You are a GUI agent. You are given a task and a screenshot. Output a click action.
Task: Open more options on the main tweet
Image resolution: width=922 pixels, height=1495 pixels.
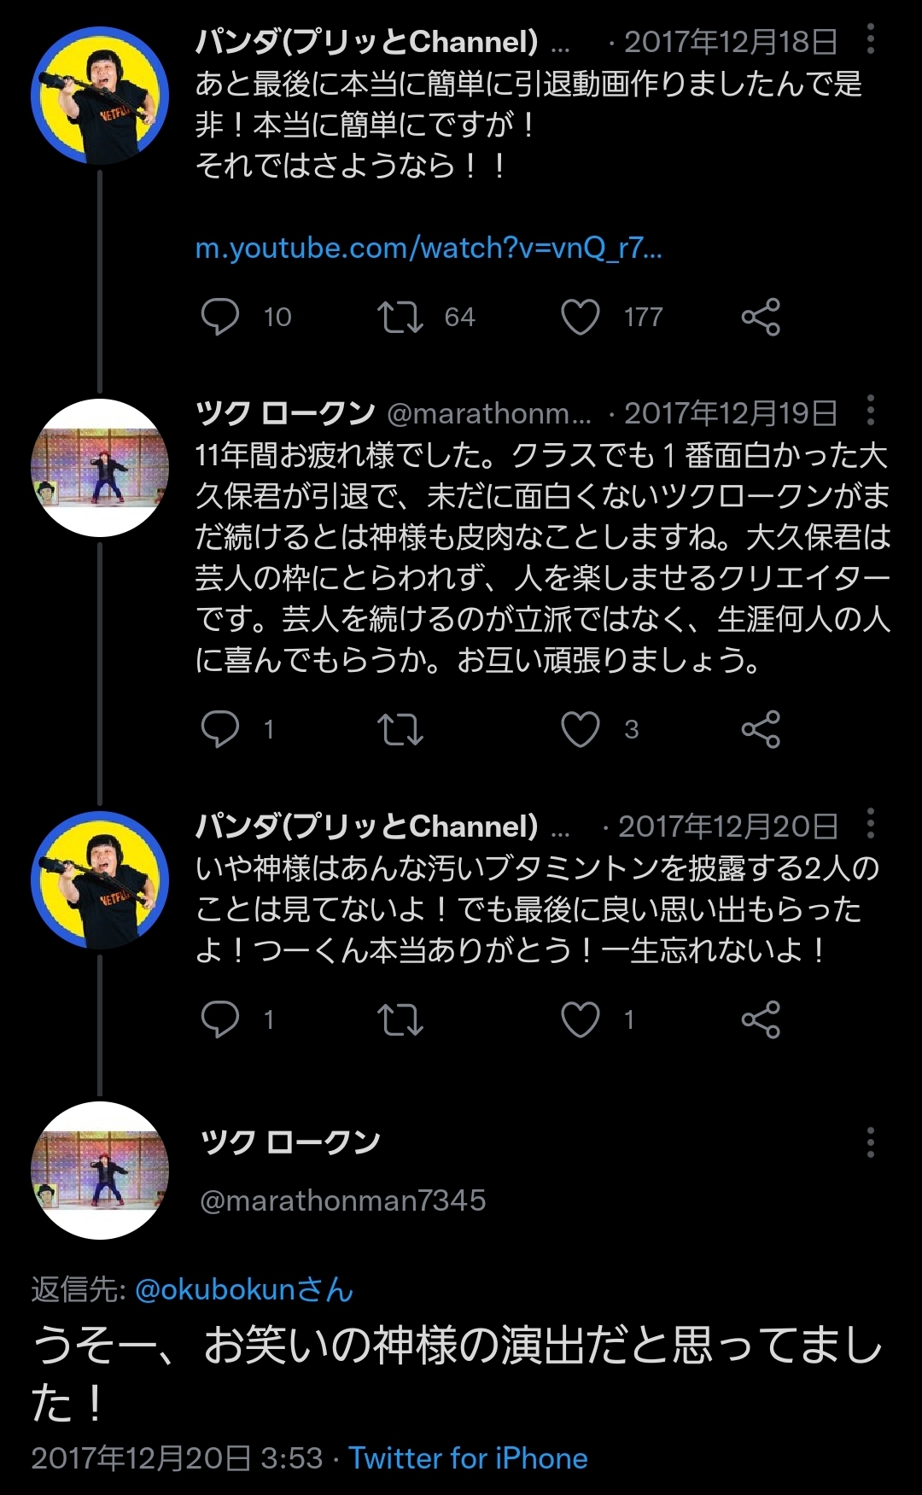click(870, 1142)
